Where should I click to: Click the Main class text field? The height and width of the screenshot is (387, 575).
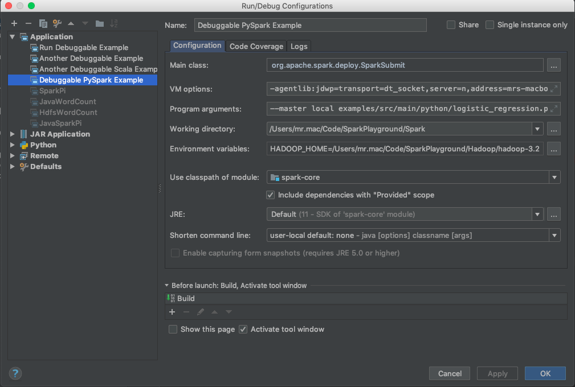[x=405, y=65]
